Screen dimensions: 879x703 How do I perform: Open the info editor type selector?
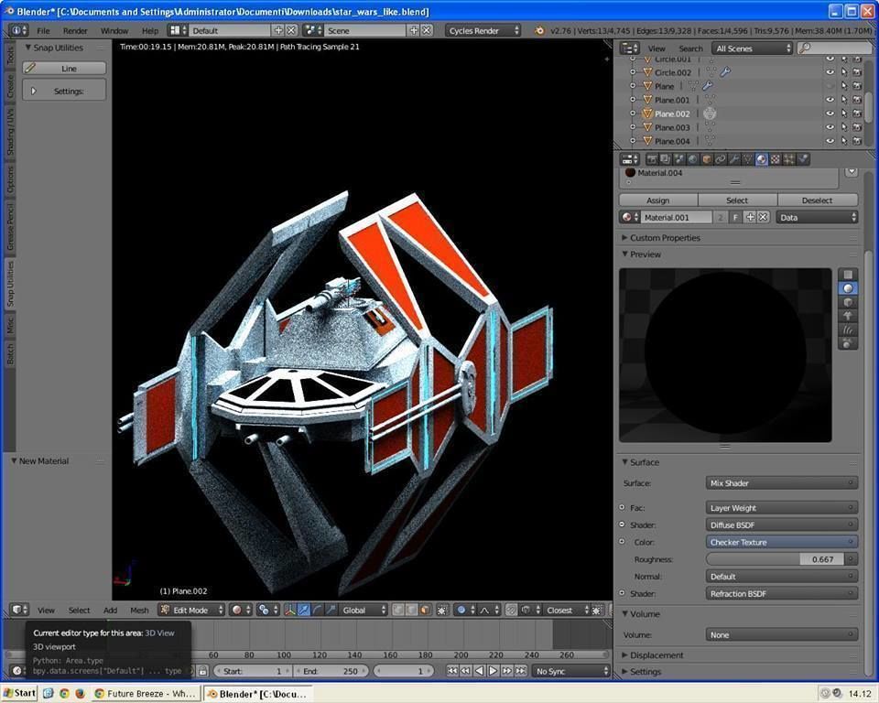[19, 30]
